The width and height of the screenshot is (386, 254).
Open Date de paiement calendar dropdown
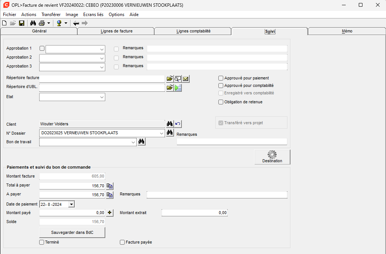pos(71,204)
